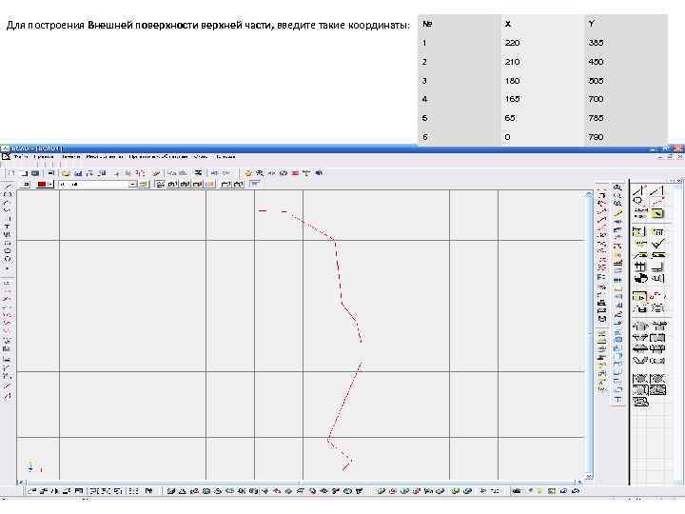Open the dropdown arrow beside red color swatch
The image size is (685, 514).
coord(50,185)
